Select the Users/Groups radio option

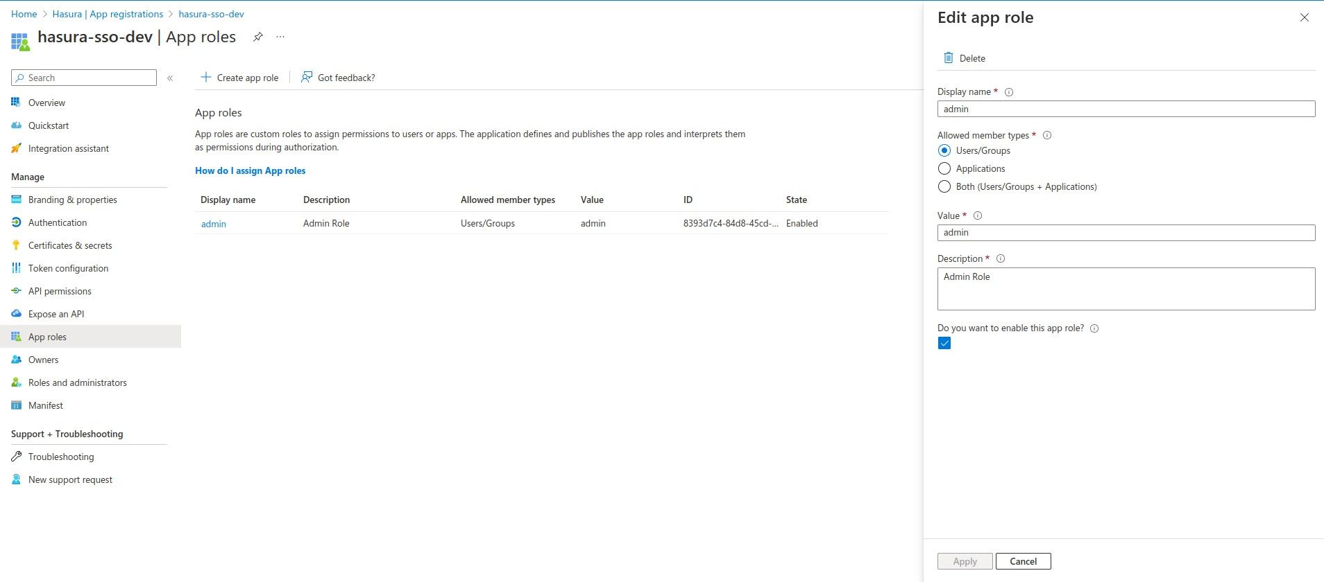tap(944, 150)
